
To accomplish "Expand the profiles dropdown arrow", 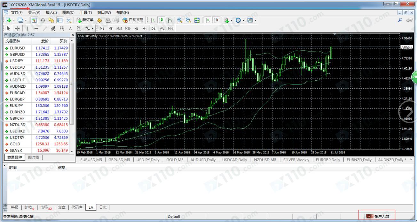I will pos(26,20).
